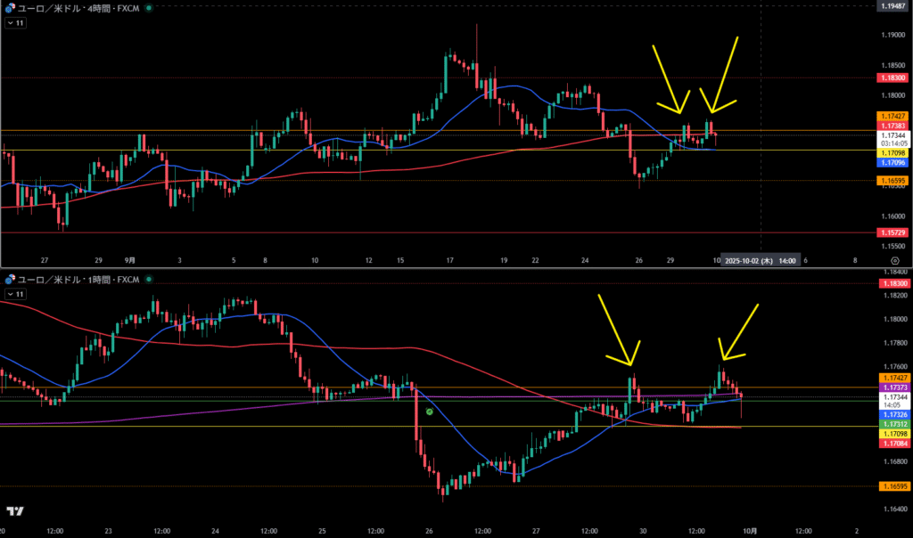Click the 2025-10-02 (木) 14:00 date label
The image size is (913, 538).
pyautogui.click(x=760, y=262)
